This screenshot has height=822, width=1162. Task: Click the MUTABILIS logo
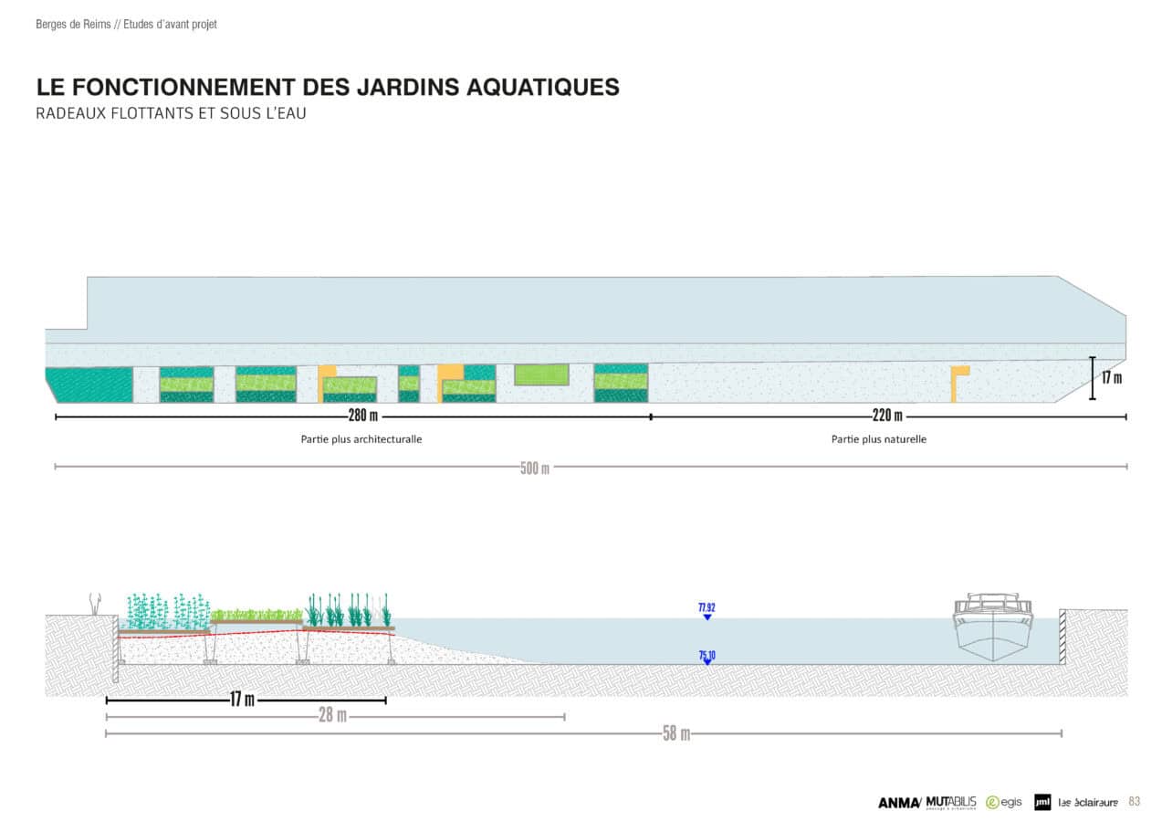point(951,802)
